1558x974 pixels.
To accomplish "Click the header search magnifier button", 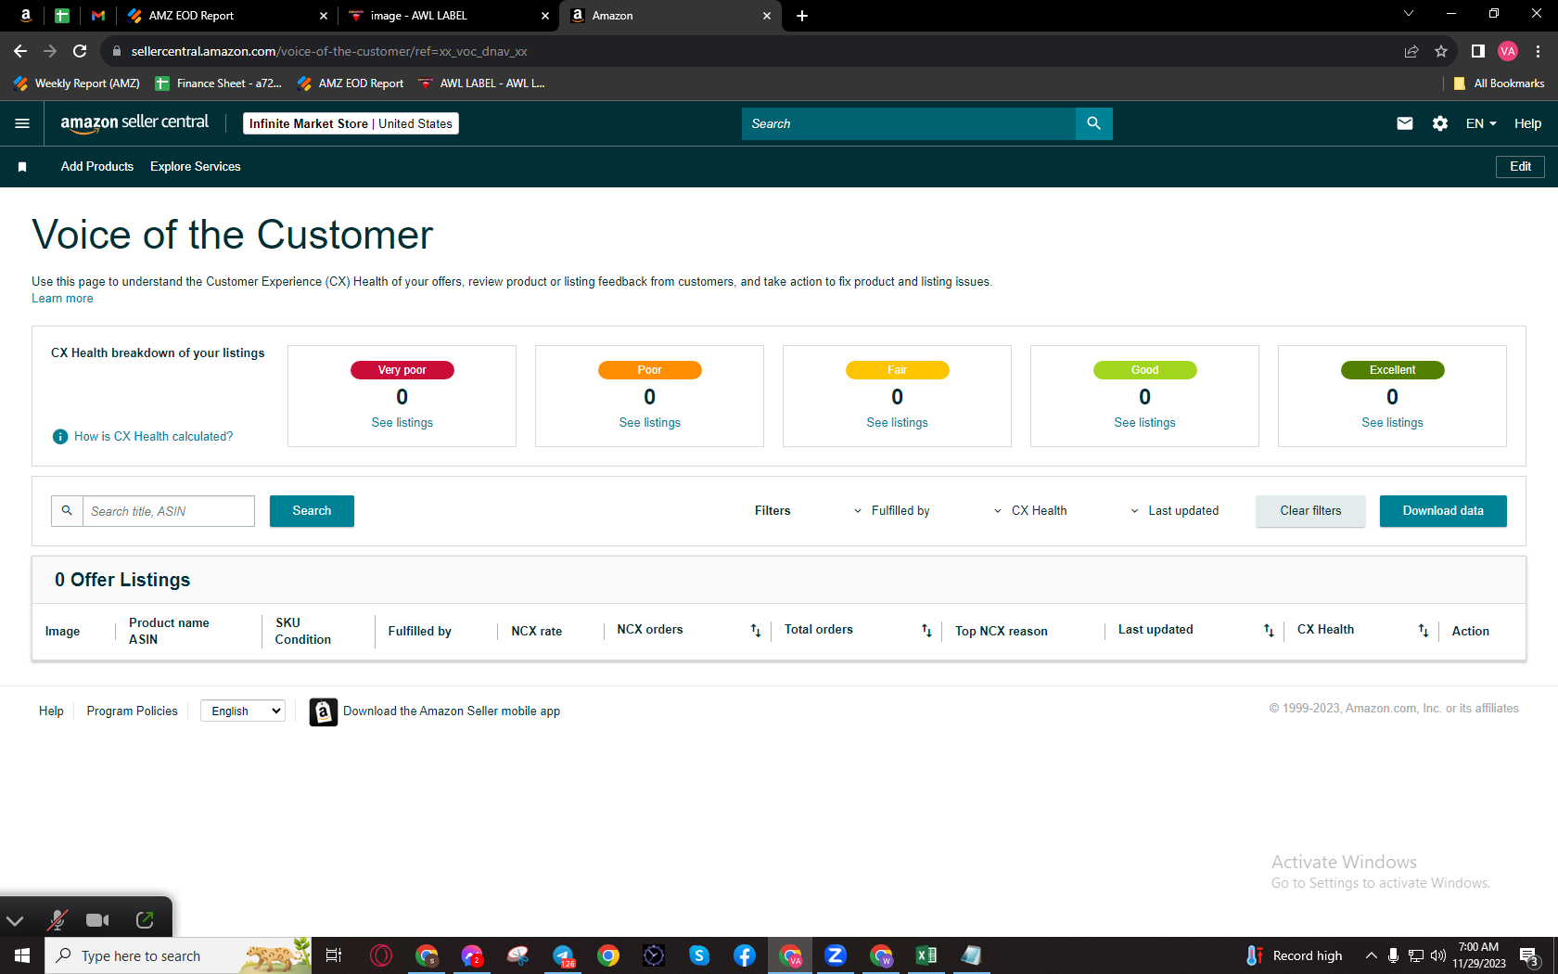I will pyautogui.click(x=1094, y=123).
